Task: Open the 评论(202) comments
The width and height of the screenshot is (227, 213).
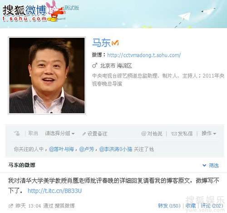Action: (x=212, y=206)
